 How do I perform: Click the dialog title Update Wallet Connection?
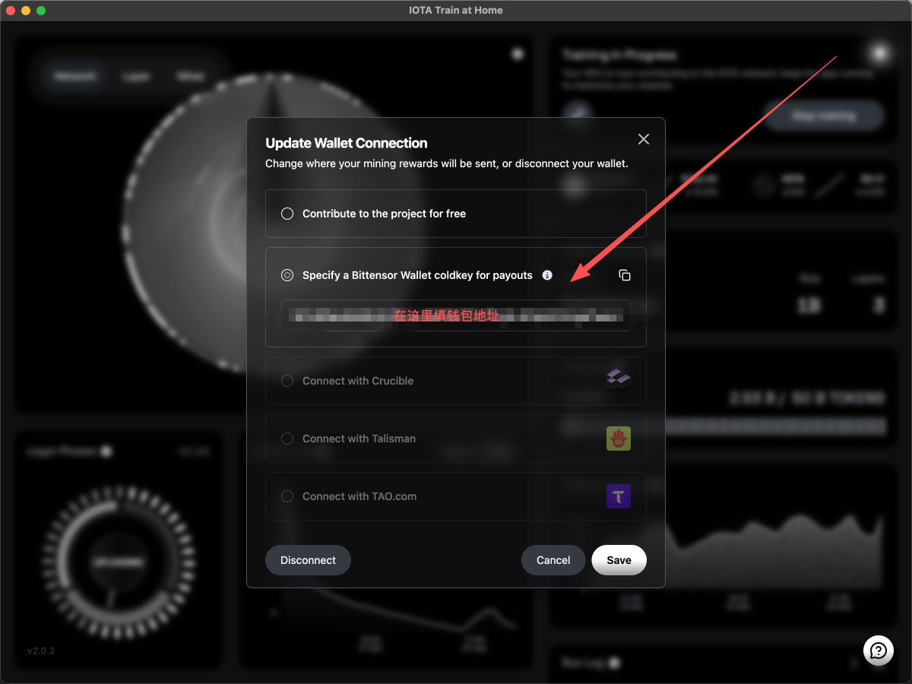pos(347,143)
